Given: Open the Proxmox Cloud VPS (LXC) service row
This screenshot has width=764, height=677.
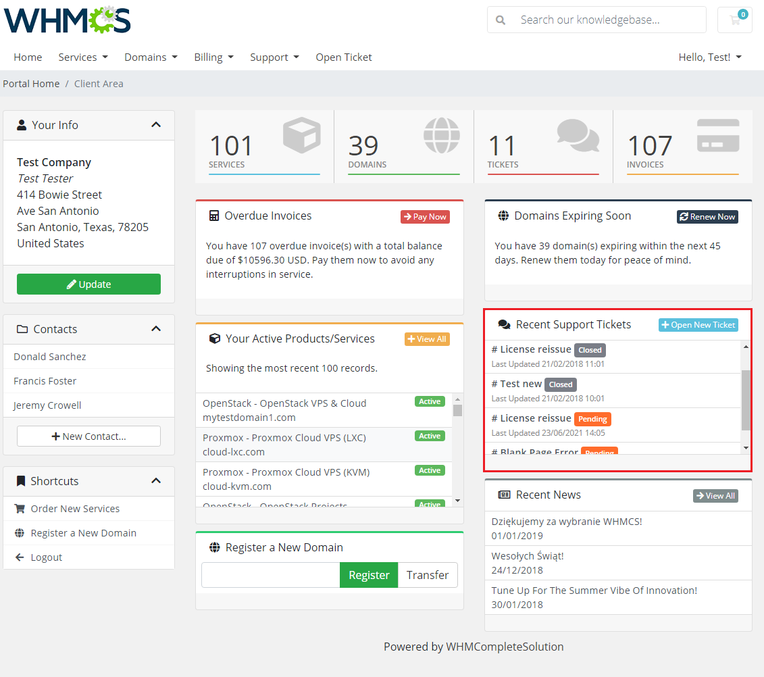Looking at the screenshot, I should (324, 445).
